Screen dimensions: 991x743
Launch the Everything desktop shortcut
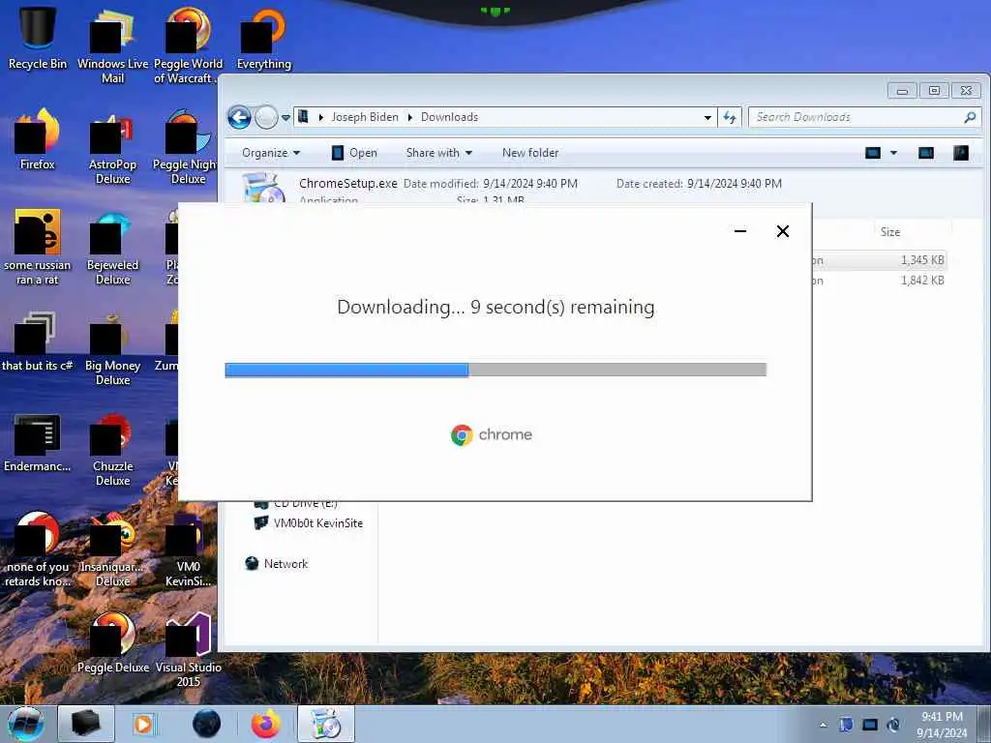pos(263,39)
